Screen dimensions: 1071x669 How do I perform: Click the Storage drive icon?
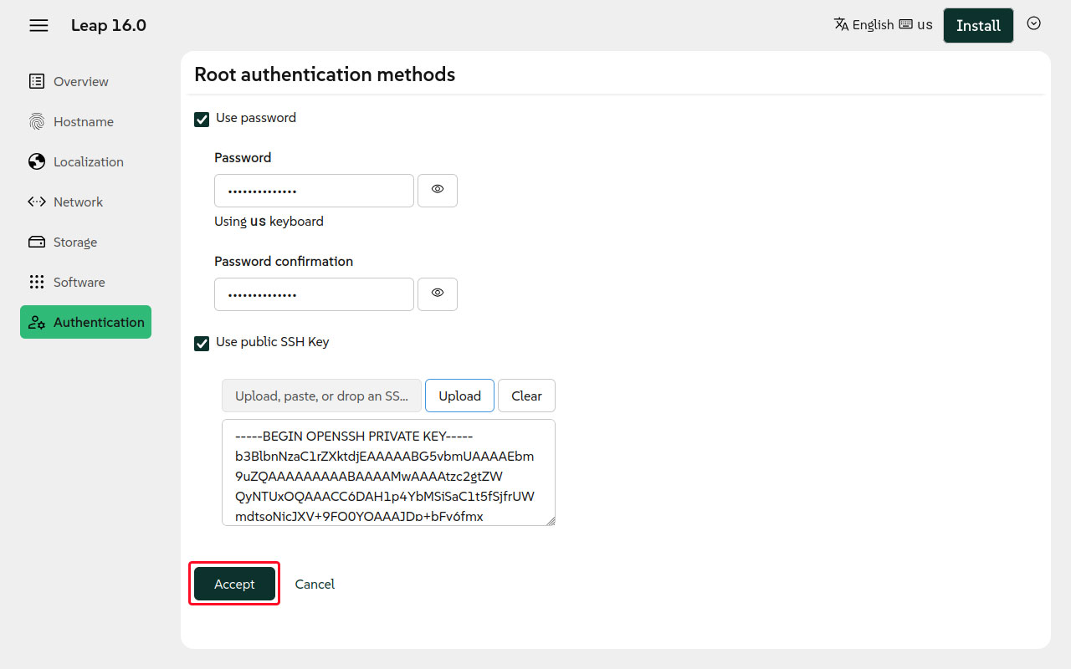(x=37, y=242)
